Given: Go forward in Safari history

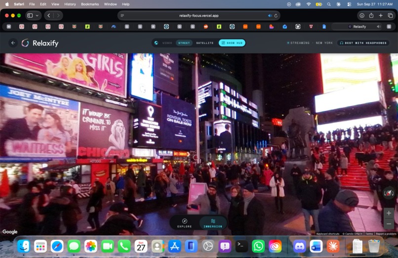Looking at the screenshot, I should click(58, 15).
